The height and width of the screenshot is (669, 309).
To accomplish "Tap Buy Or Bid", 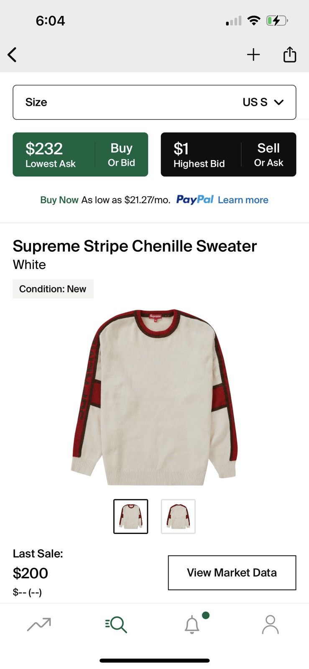I will point(121,154).
